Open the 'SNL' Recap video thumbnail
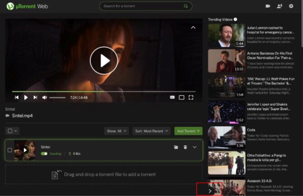This screenshot has width=303, height=196. click(x=227, y=86)
